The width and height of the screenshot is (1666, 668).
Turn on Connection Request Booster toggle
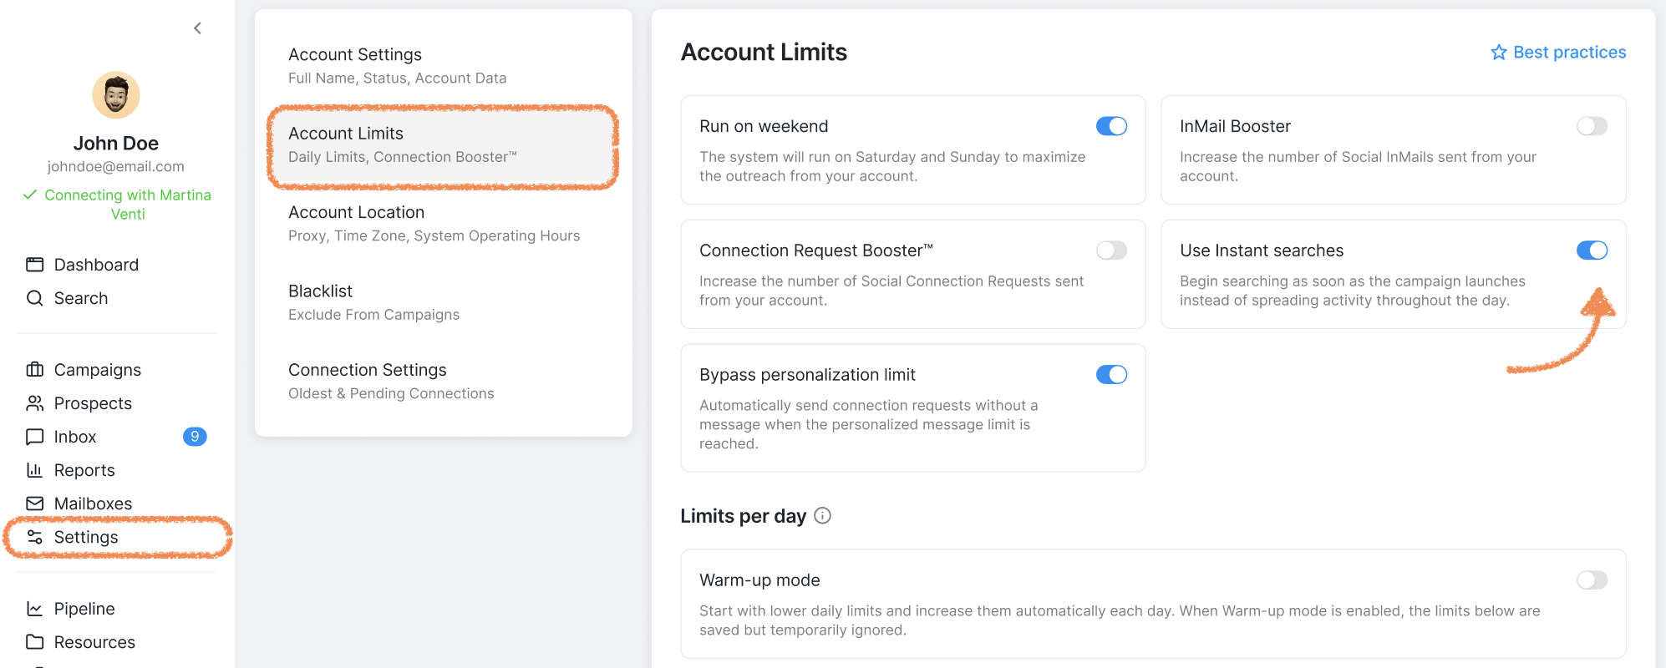[1111, 250]
